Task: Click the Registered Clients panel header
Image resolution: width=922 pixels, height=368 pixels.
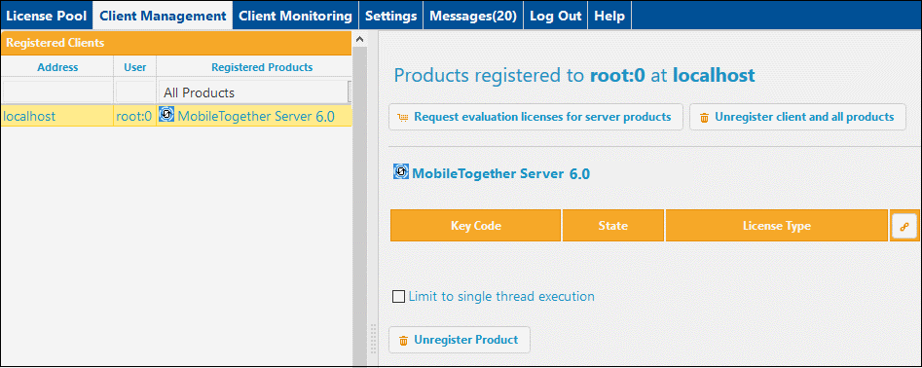Action: [176, 43]
